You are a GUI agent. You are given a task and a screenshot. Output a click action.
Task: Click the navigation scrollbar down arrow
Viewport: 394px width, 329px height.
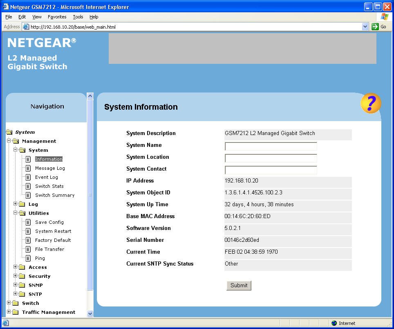point(90,313)
